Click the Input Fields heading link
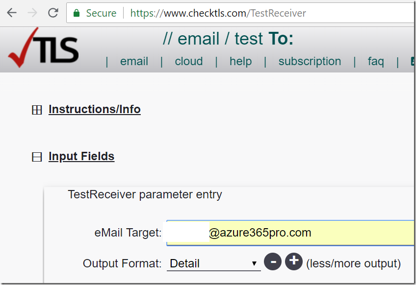This screenshot has height=285, width=416. click(81, 156)
